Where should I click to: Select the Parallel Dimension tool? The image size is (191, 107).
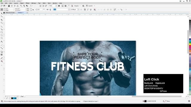[2, 45]
